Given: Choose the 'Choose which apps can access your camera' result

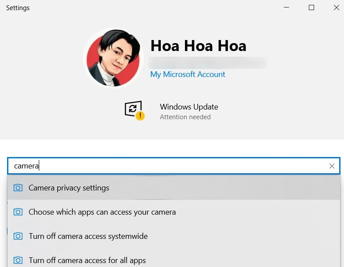Looking at the screenshot, I should click(x=102, y=212).
